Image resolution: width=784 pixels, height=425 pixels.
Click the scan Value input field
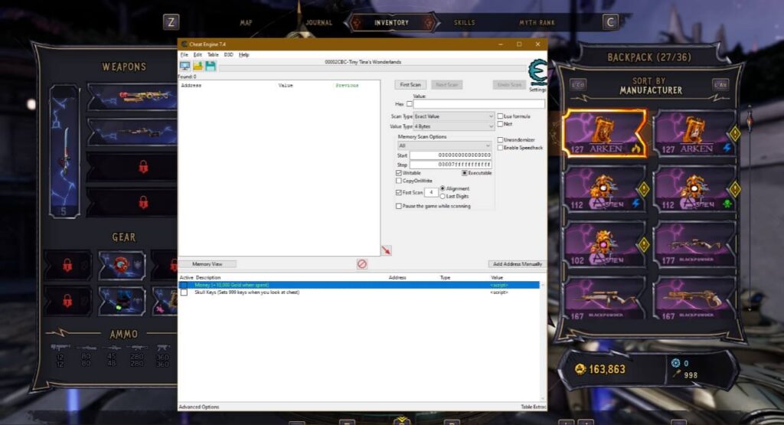479,104
